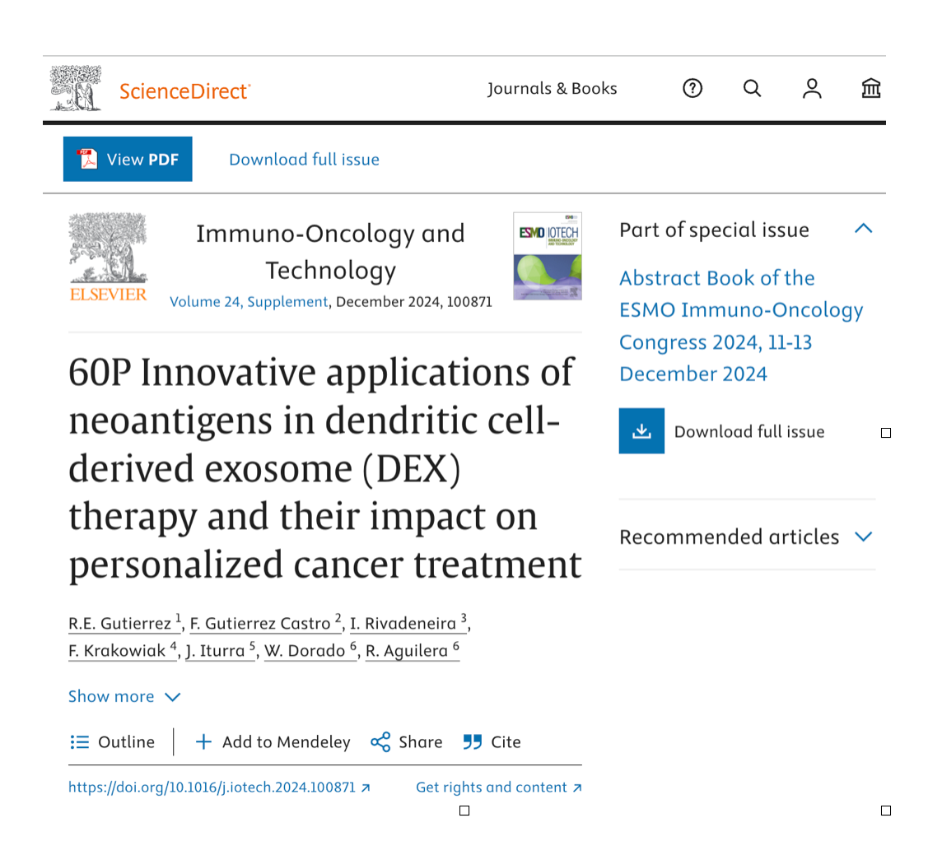Collapse the Part of special issue section
The width and height of the screenshot is (942, 841).
click(863, 229)
